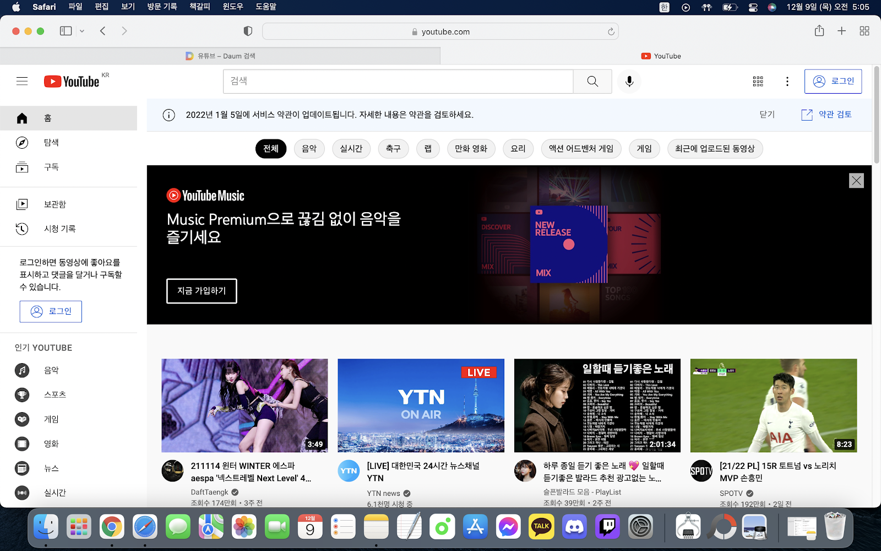Toggle Safari sidebar button

[66, 31]
